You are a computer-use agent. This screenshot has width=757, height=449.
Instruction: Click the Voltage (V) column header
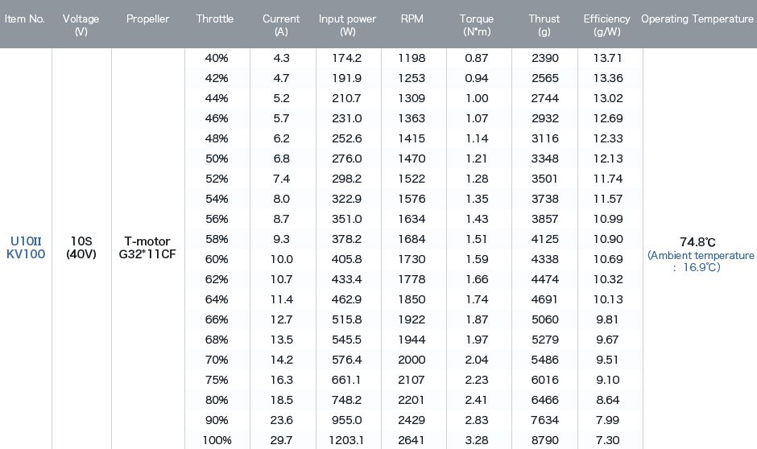point(81,25)
